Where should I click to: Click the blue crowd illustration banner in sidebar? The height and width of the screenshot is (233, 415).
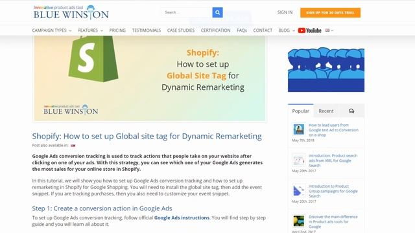[x=326, y=70]
